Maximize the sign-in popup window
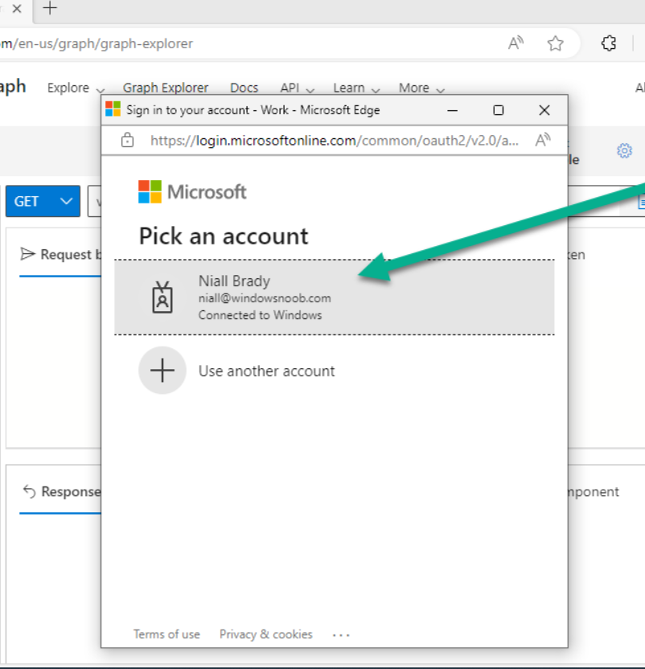Viewport: 645px width, 669px height. 498,110
